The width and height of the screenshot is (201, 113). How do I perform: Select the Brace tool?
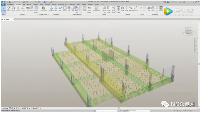pos(32,9)
